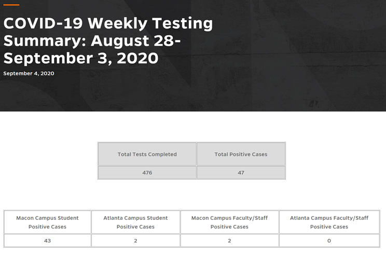
Task: Click the September 4, 2020 date text
Action: 29,73
